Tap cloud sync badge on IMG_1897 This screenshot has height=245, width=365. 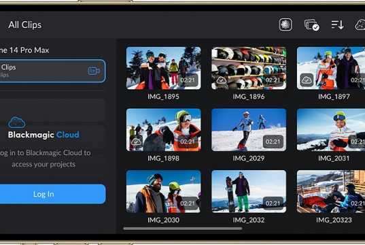[x=307, y=80]
